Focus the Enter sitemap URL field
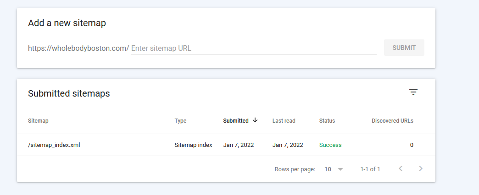This screenshot has width=479, height=195. tap(254, 48)
